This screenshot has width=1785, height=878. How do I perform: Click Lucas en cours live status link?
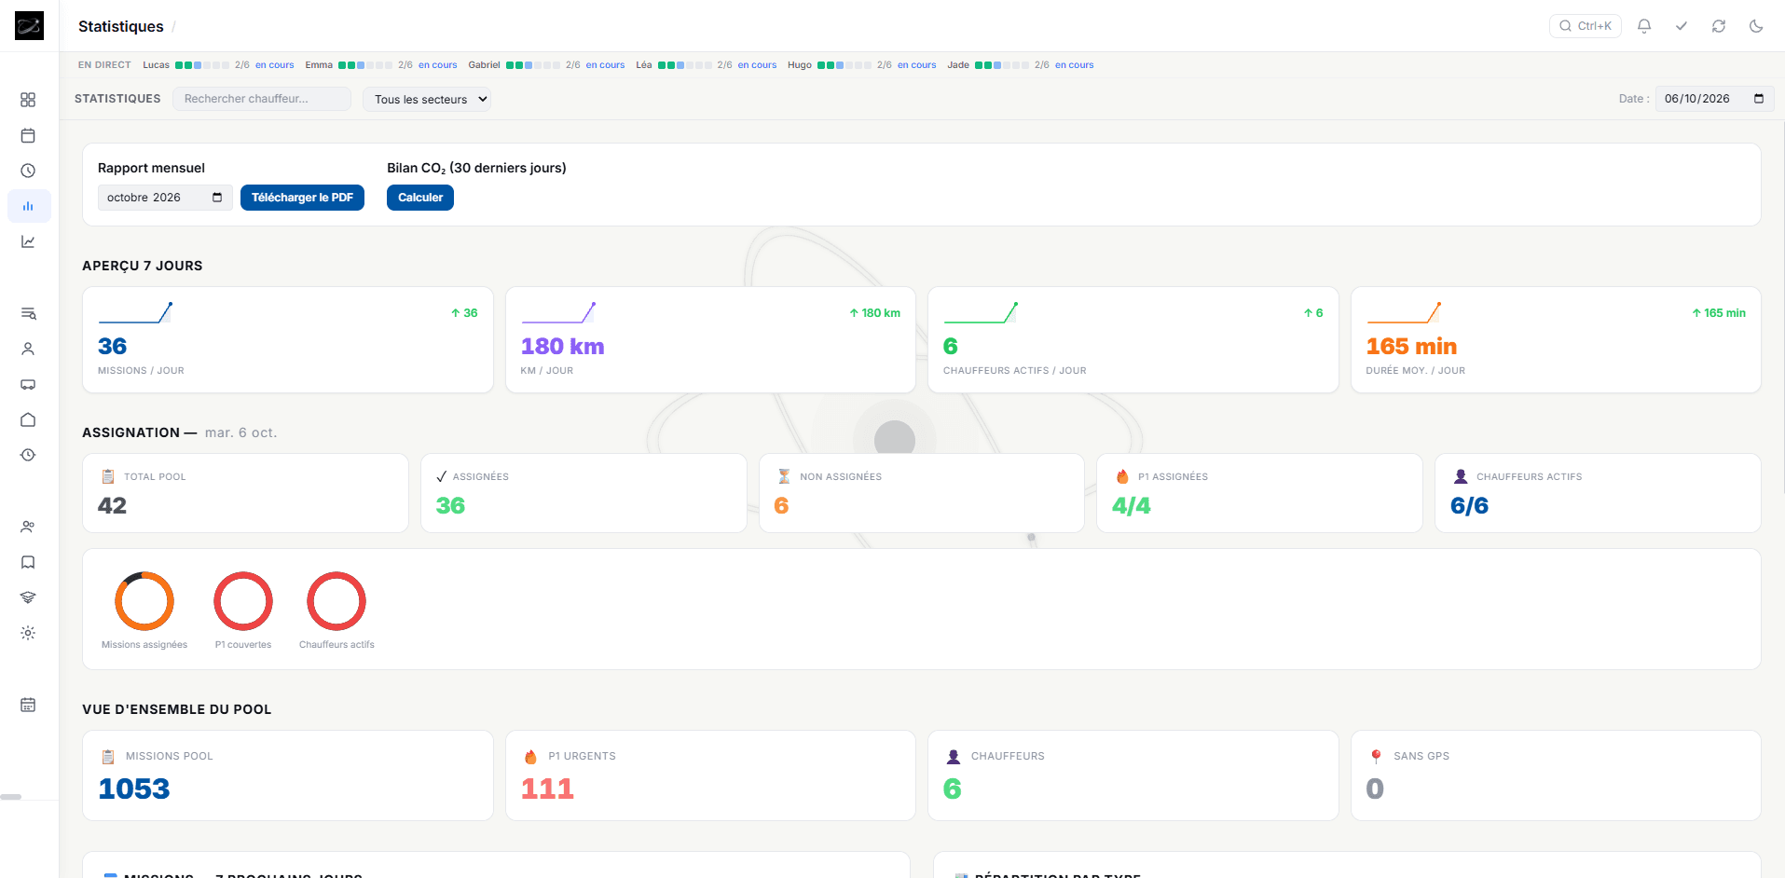(274, 65)
